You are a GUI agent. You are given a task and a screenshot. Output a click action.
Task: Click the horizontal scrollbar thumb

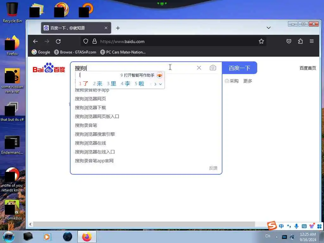tap(144, 224)
